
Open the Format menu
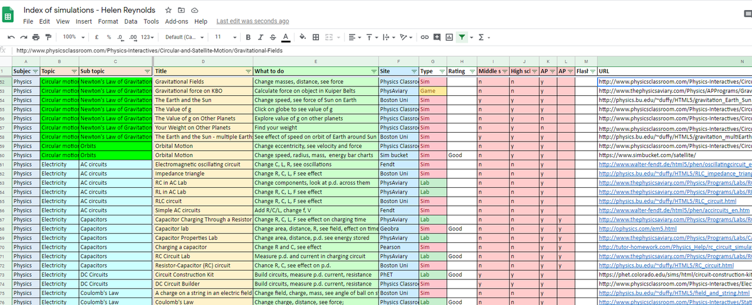tap(108, 21)
